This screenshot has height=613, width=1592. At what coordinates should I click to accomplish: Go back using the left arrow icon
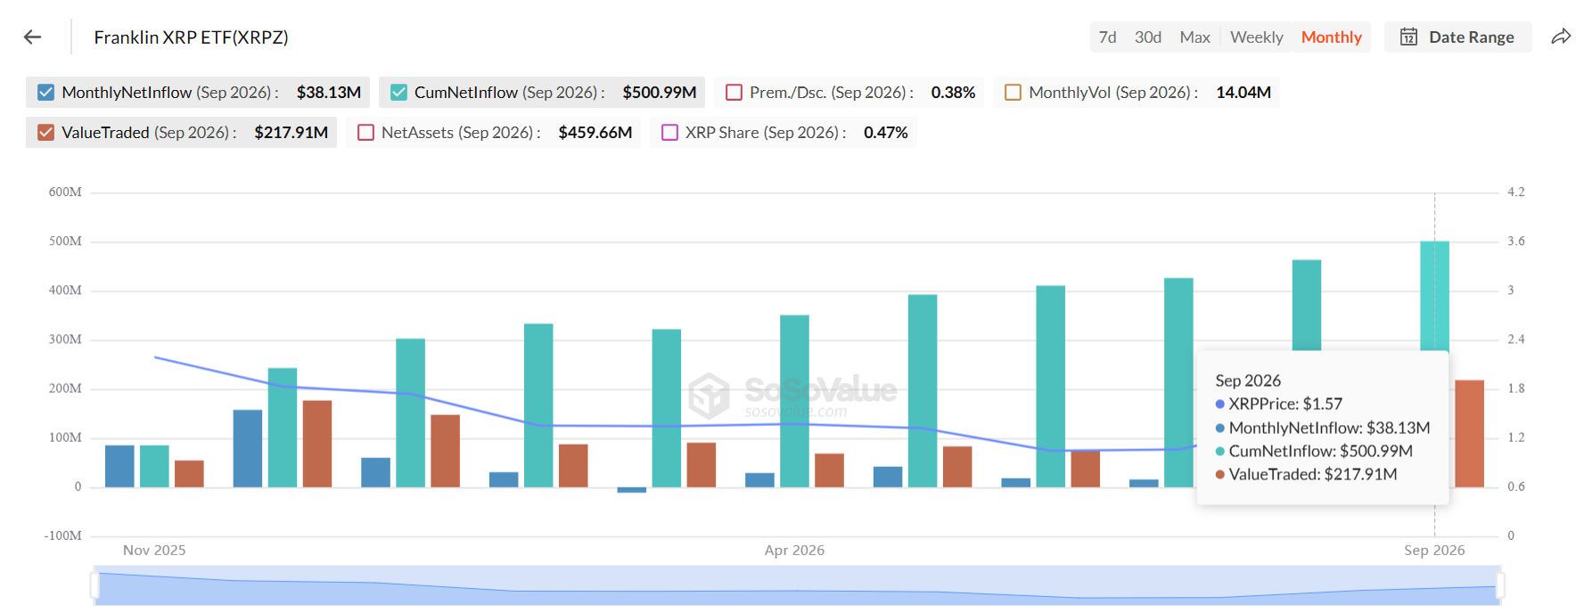point(33,37)
